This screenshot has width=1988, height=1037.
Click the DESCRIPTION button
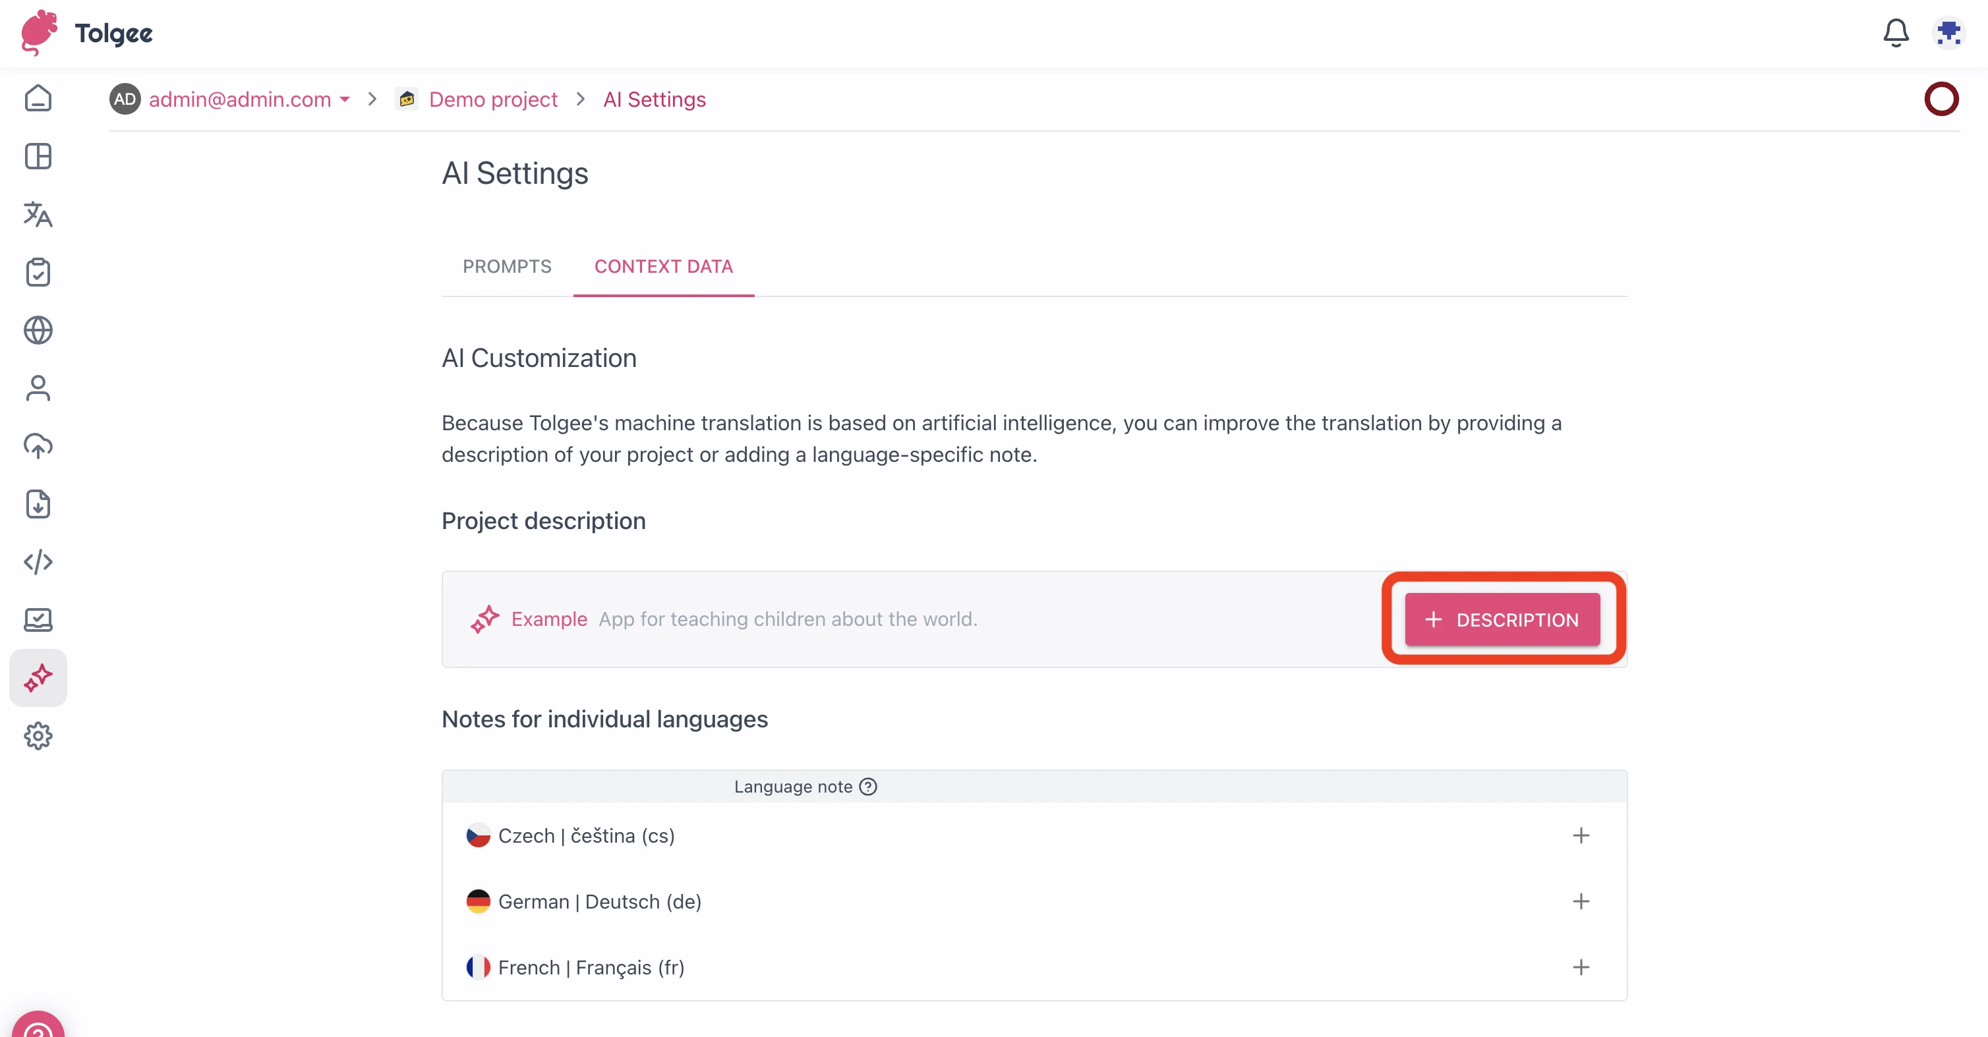1503,619
